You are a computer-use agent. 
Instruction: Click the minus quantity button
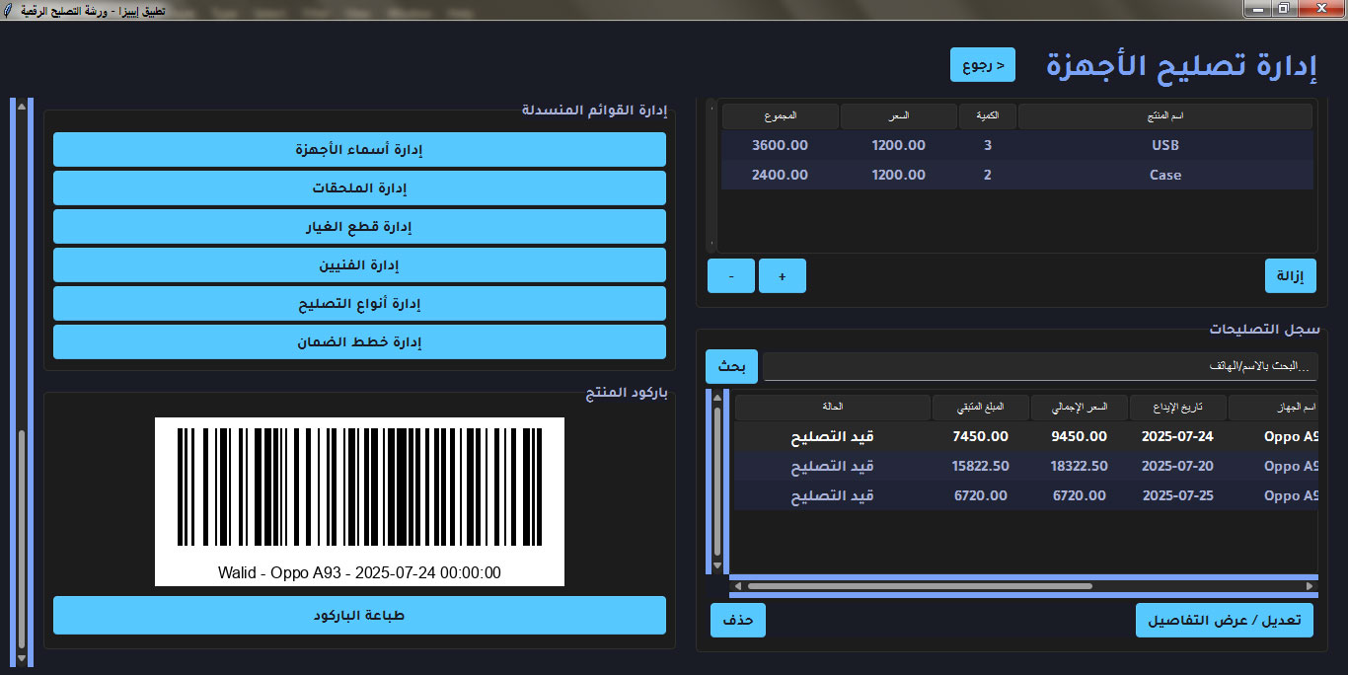tap(731, 276)
